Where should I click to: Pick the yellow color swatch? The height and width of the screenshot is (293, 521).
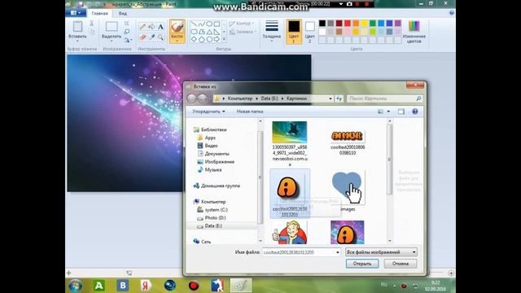(364, 23)
